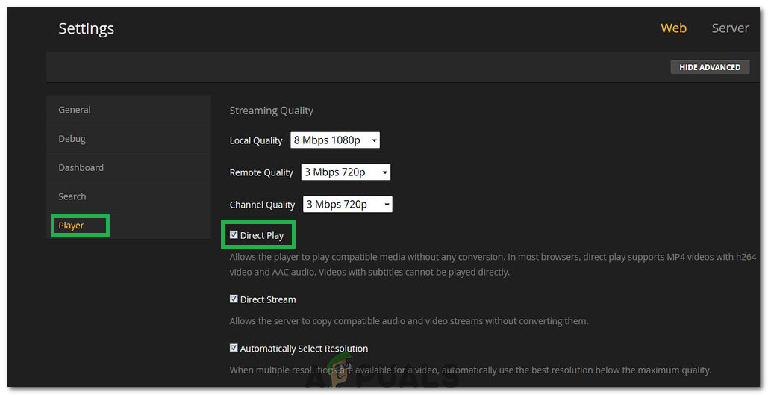Toggle the Direct Play checkbox

tap(234, 234)
